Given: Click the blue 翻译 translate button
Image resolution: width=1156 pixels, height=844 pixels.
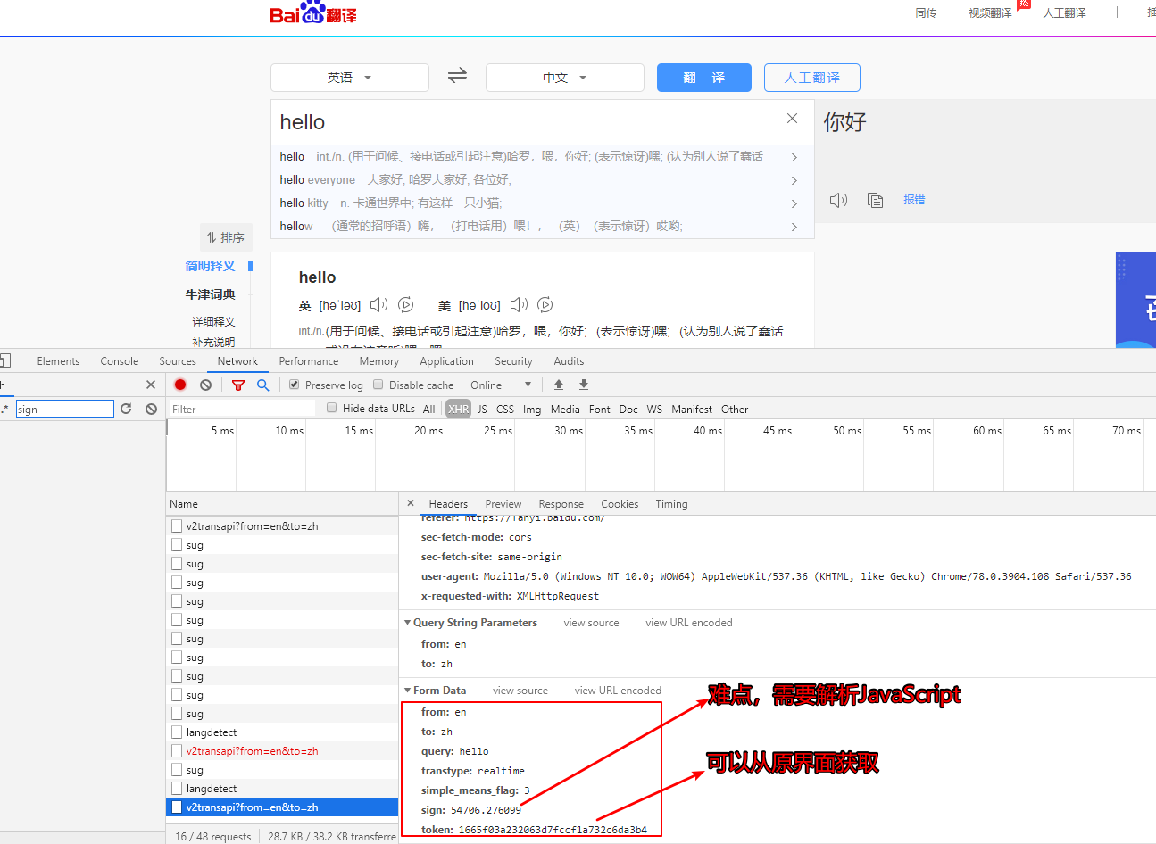Looking at the screenshot, I should point(704,78).
